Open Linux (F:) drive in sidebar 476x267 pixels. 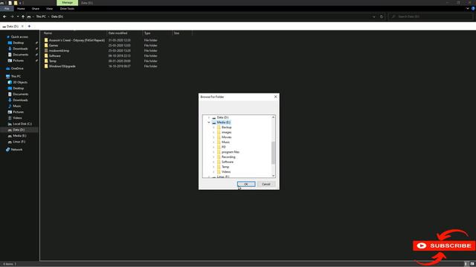(x=19, y=142)
